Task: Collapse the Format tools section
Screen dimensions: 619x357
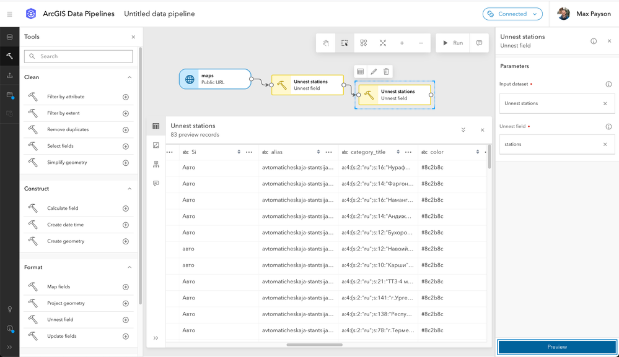Action: tap(130, 267)
